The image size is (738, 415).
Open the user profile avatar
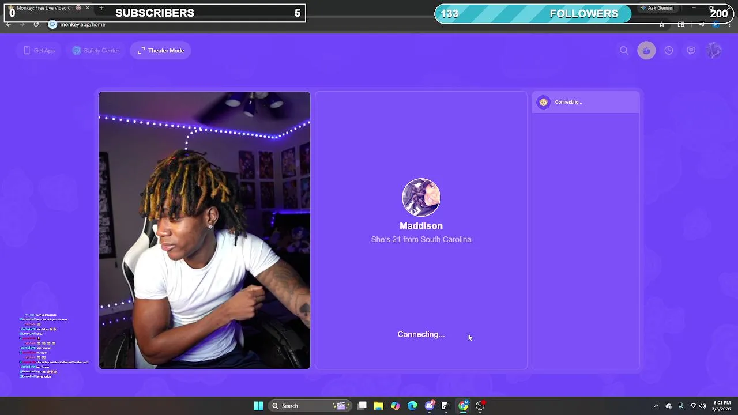tap(714, 51)
